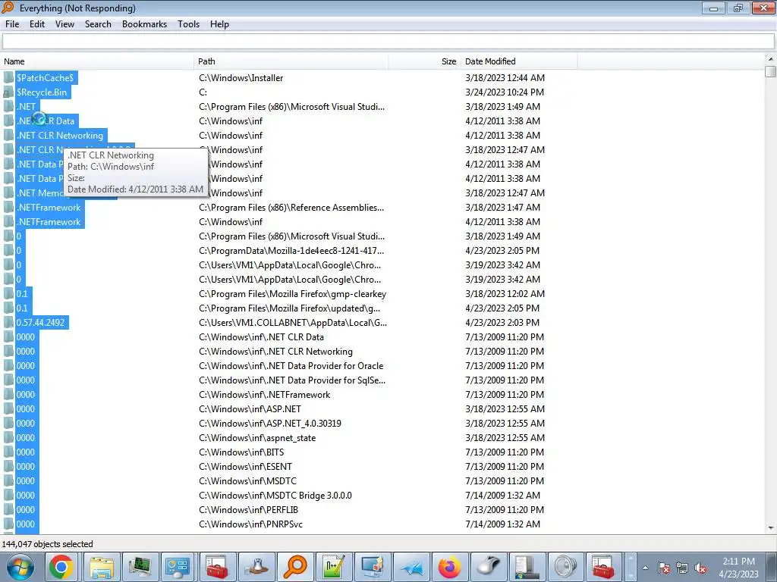Open the Help menu
Viewport: 777px width, 582px height.
click(x=219, y=24)
